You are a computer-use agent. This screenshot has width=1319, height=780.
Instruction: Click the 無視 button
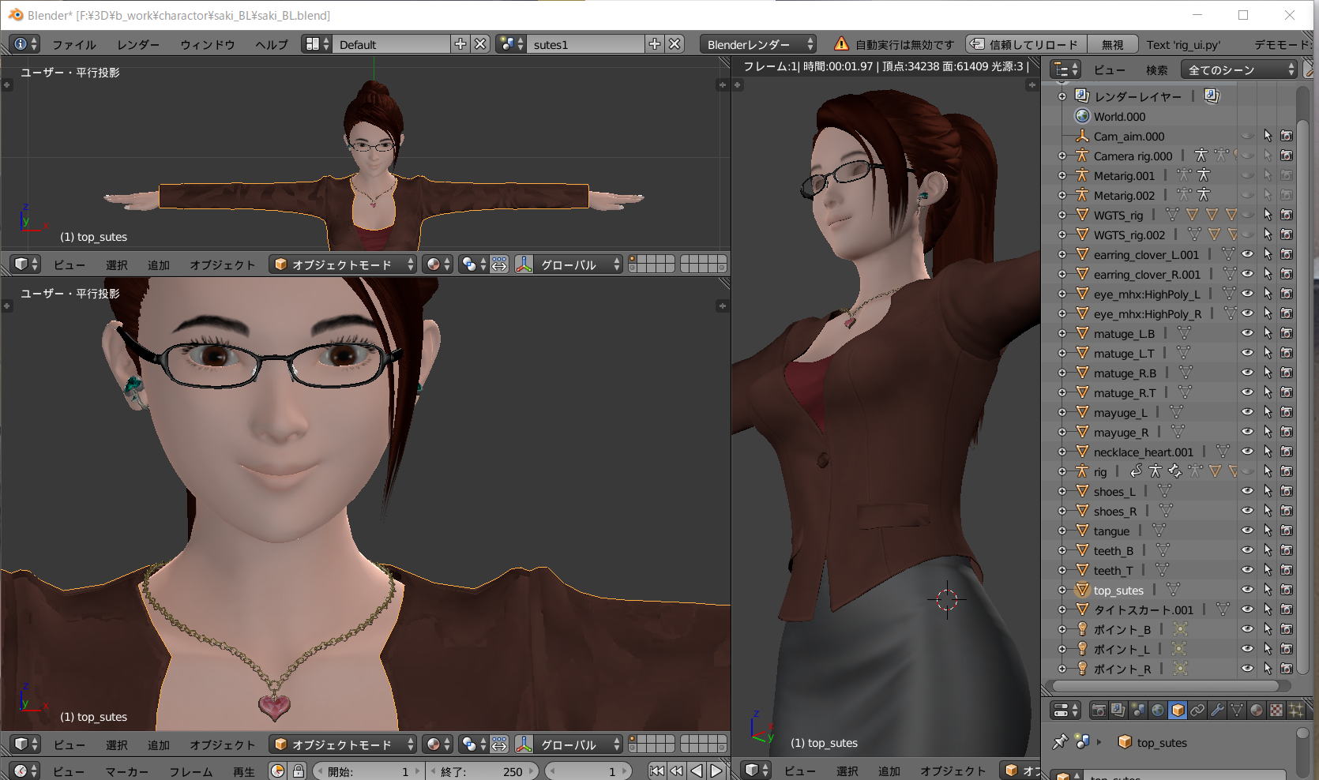click(x=1112, y=44)
